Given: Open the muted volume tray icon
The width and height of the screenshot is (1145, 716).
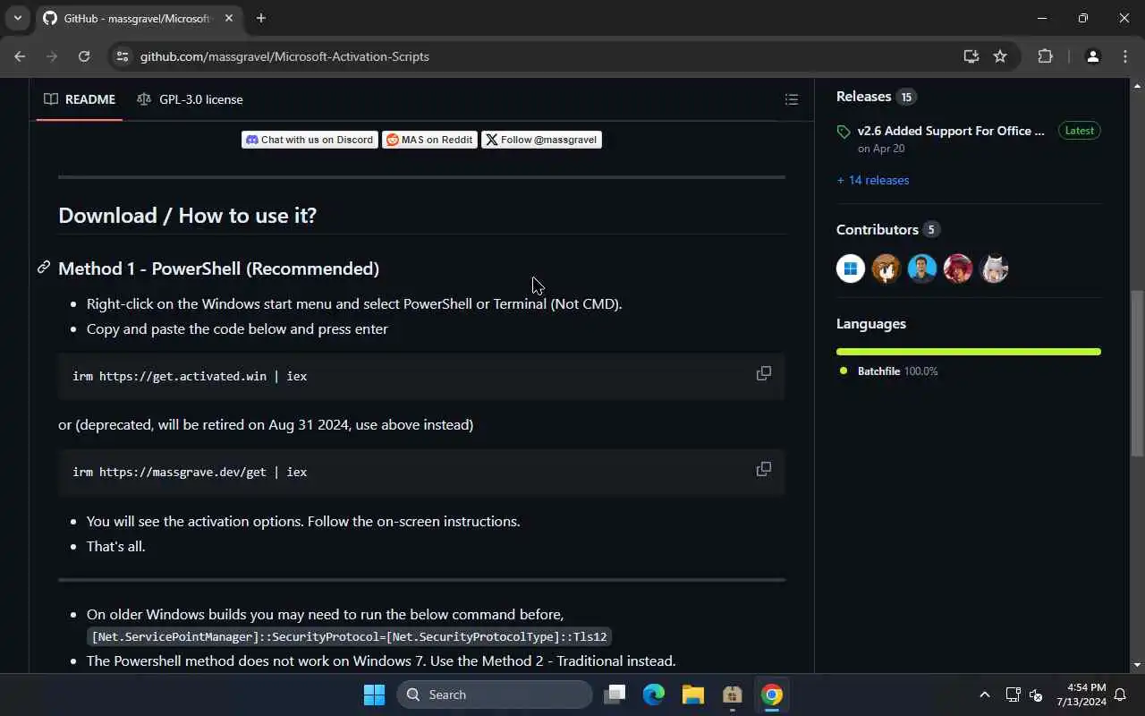Looking at the screenshot, I should point(1036,695).
